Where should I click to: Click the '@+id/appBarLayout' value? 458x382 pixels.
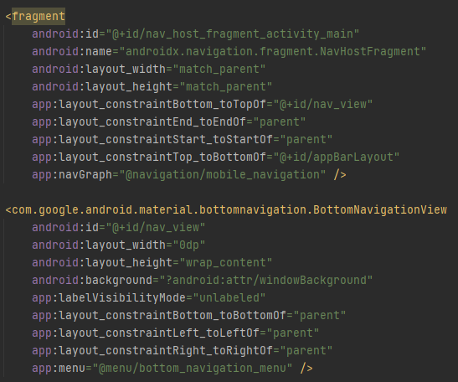[x=337, y=157]
